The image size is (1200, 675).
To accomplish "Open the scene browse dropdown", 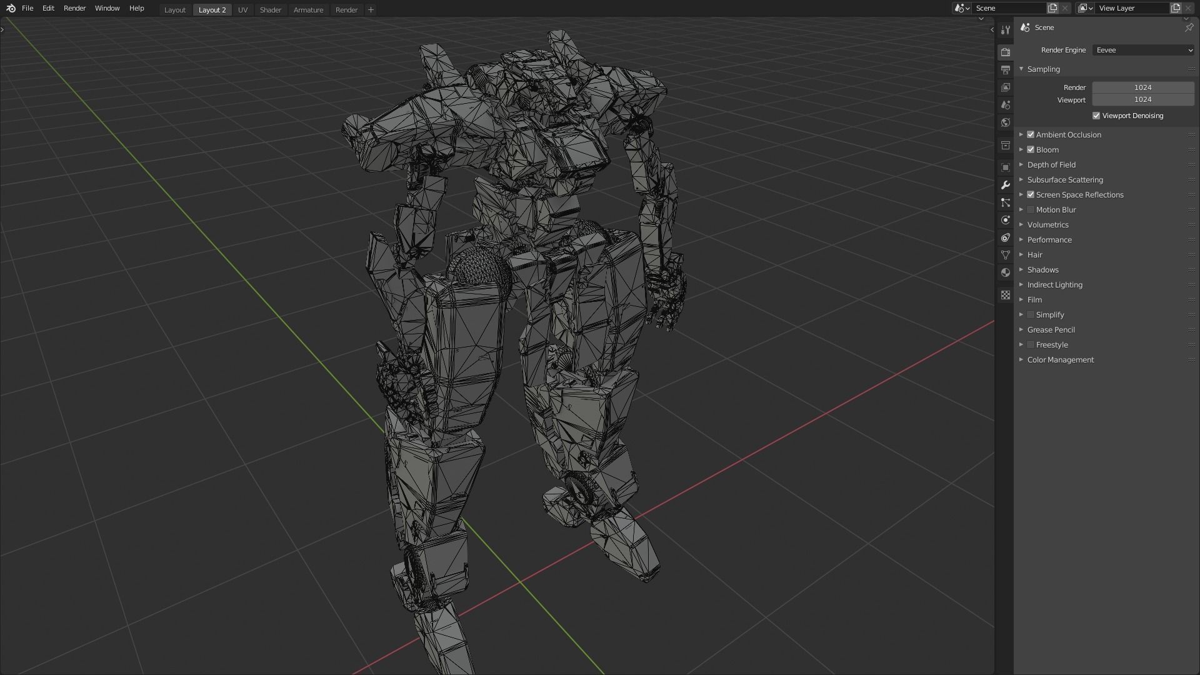I will click(x=961, y=8).
